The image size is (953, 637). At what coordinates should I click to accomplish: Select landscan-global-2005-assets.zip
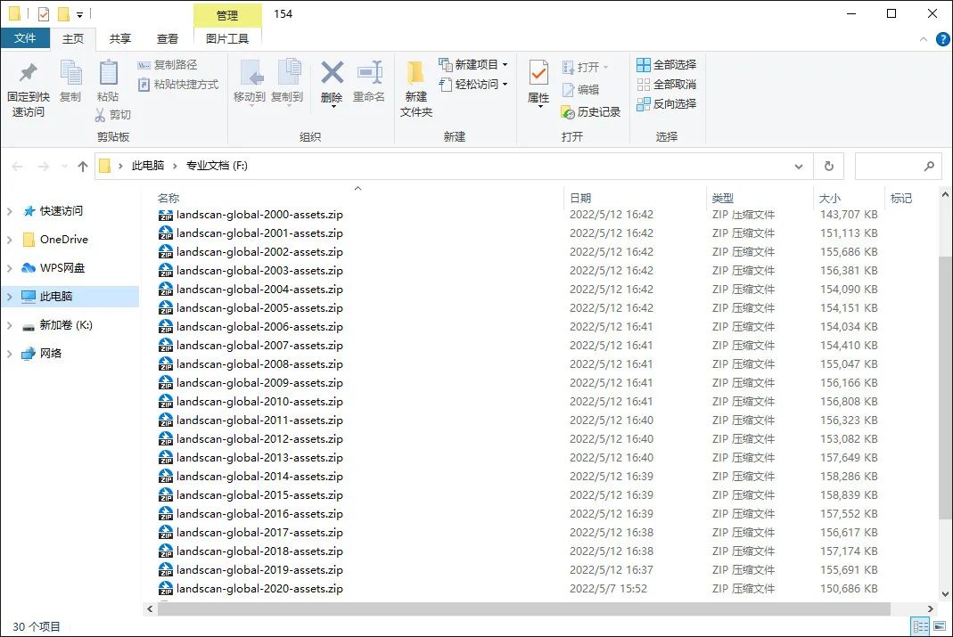pos(259,308)
